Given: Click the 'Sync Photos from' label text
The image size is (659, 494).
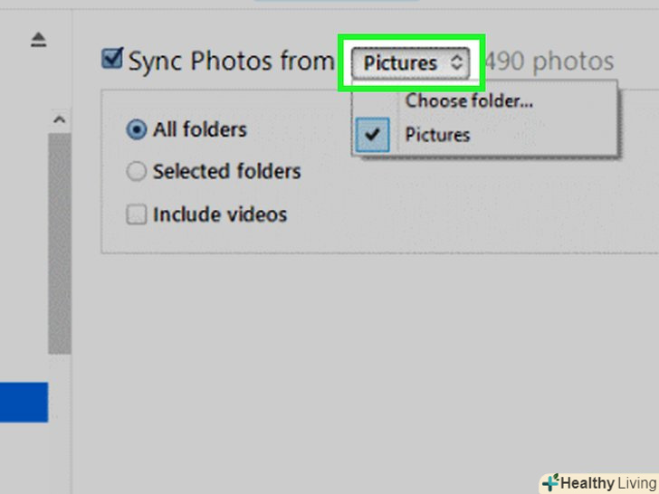Looking at the screenshot, I should pyautogui.click(x=231, y=62).
